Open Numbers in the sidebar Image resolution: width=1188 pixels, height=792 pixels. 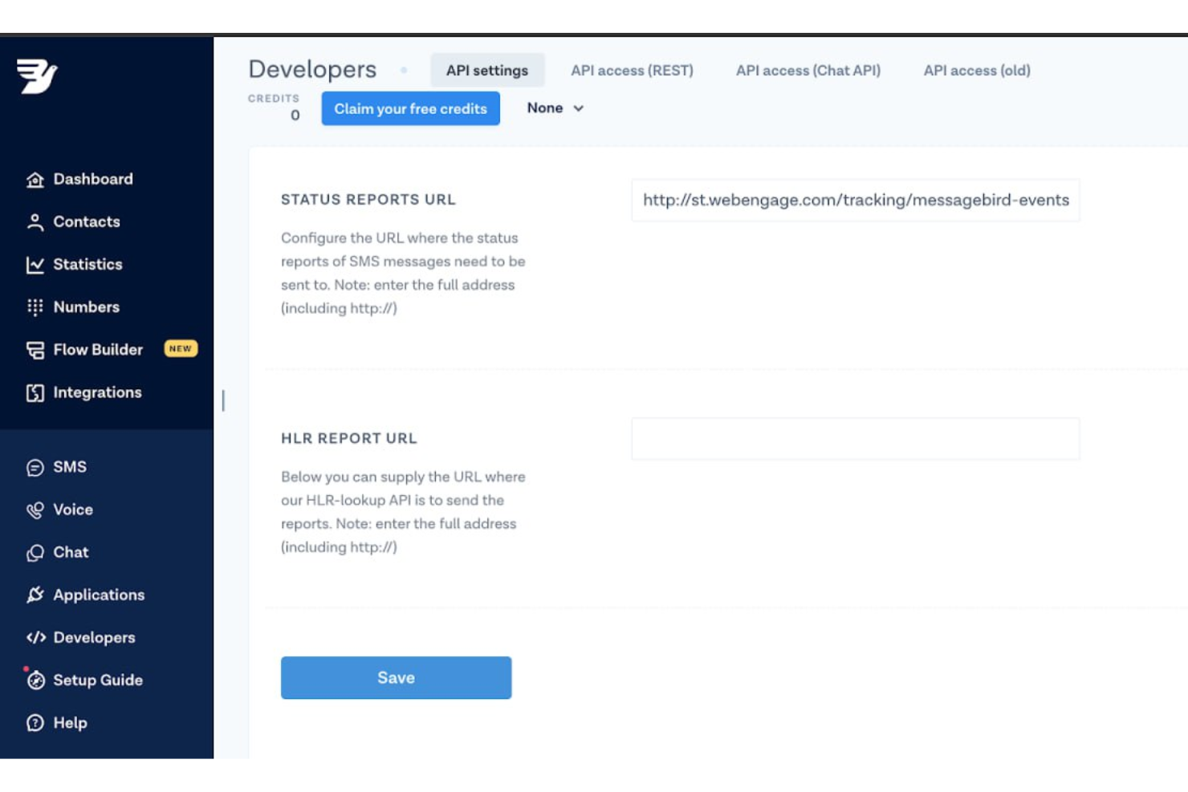86,307
